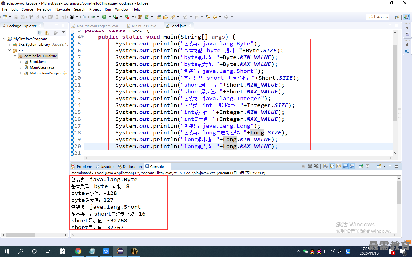The image size is (412, 257).
Task: Toggle Show Console on standard output change
Action: click(345, 166)
